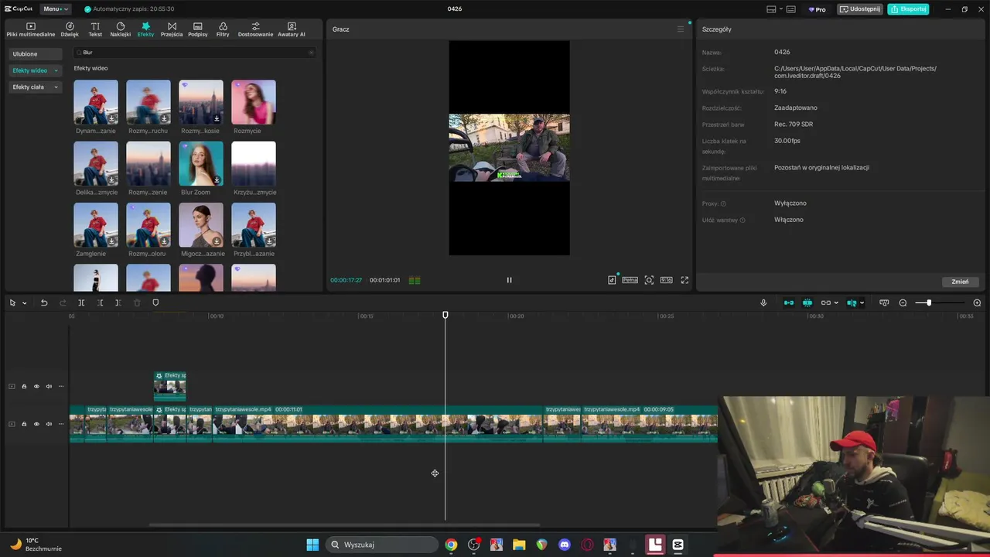Split the clip at playhead
The width and height of the screenshot is (990, 557).
81,302
